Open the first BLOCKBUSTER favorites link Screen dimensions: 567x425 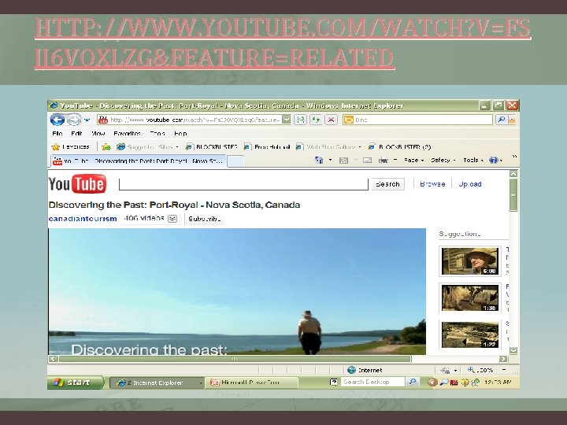tap(212, 146)
